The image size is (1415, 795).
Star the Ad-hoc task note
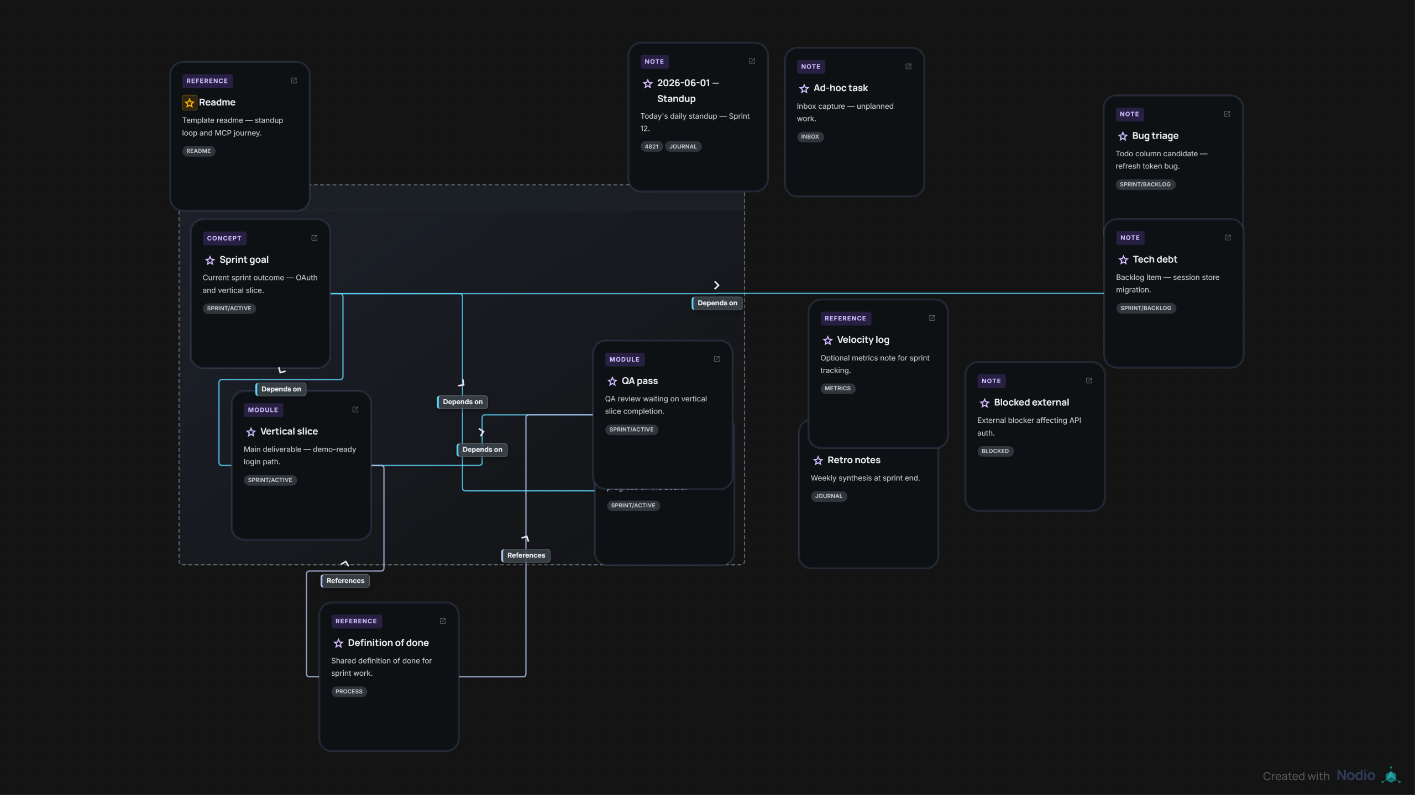coord(804,88)
